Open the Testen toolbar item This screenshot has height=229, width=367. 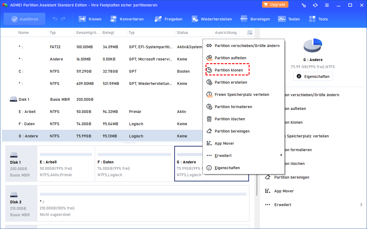point(289,19)
